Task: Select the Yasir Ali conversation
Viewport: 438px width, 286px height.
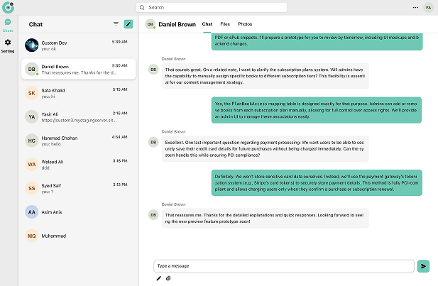Action: coord(77,116)
